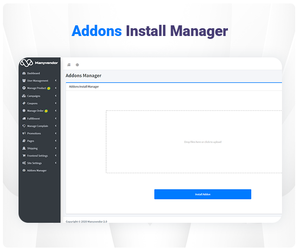
Task: Open Site Settings menu item
Action: (35, 163)
